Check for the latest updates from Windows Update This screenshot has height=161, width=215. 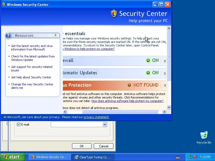tap(33, 58)
